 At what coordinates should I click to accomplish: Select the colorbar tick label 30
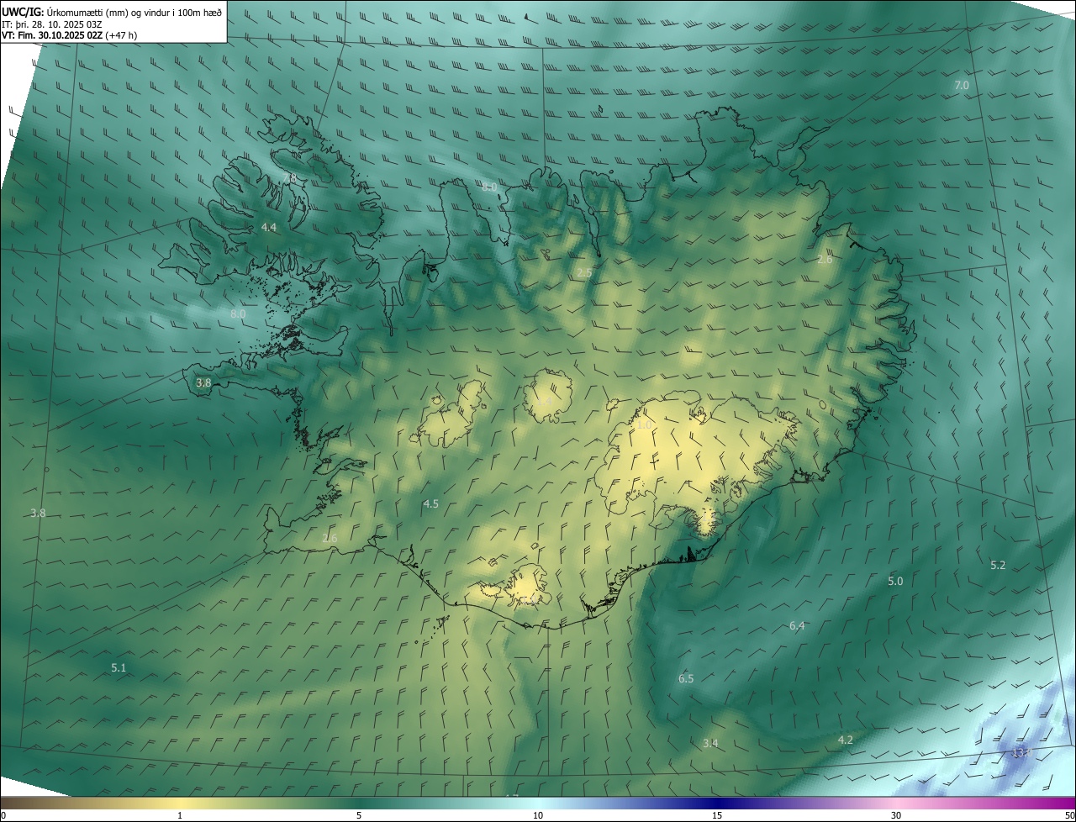(896, 815)
